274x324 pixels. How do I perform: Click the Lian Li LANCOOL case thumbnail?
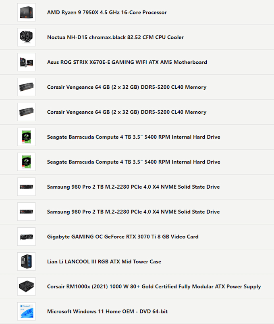26,262
